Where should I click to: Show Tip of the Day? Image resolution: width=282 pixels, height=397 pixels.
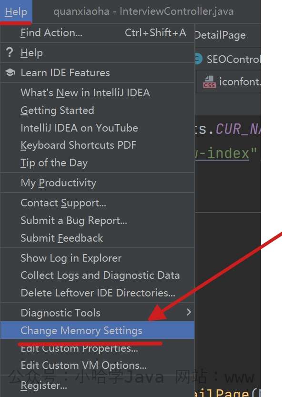97,163
